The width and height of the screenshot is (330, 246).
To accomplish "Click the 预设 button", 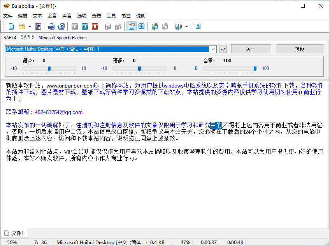I will pos(300,49).
